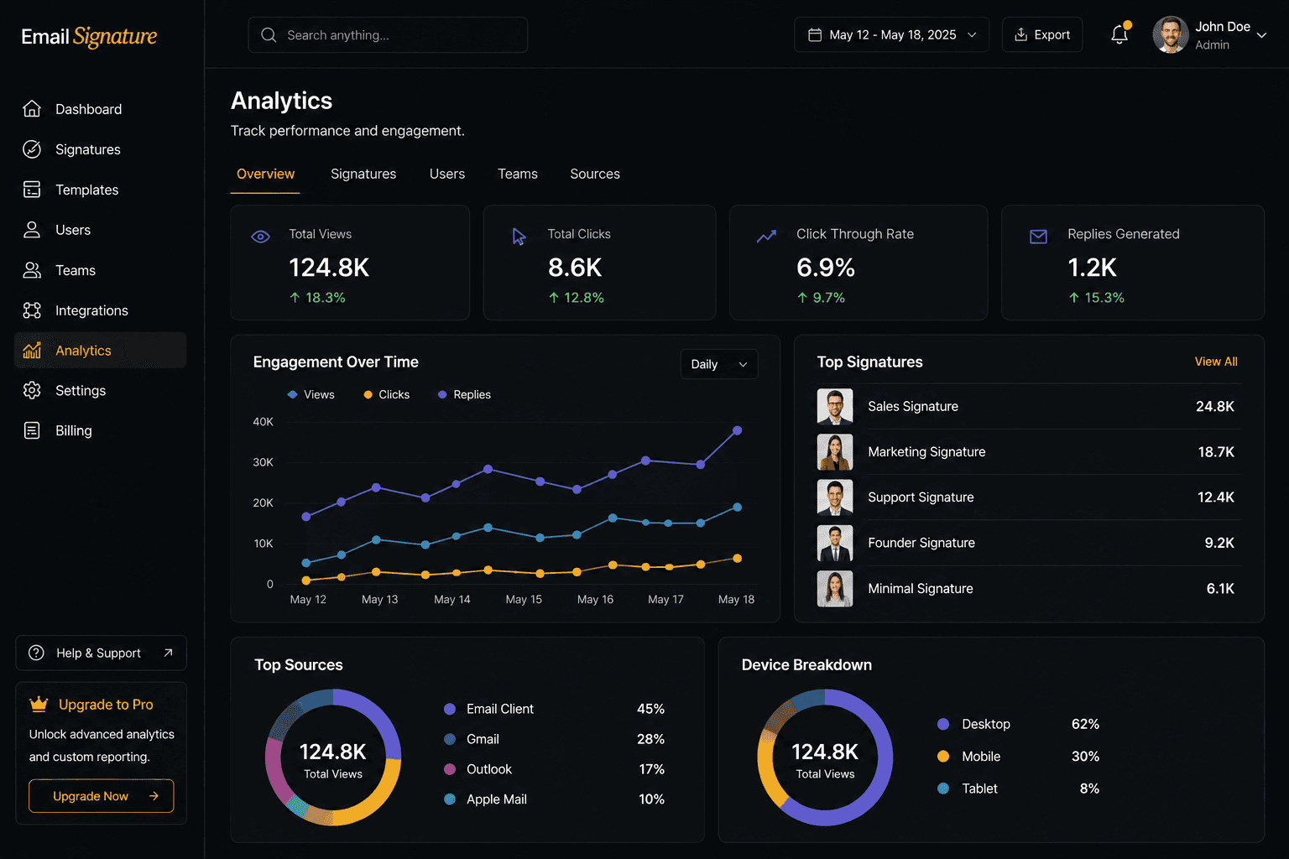Click the Device Breakdown donut chart center
The width and height of the screenshot is (1289, 859).
tap(825, 757)
